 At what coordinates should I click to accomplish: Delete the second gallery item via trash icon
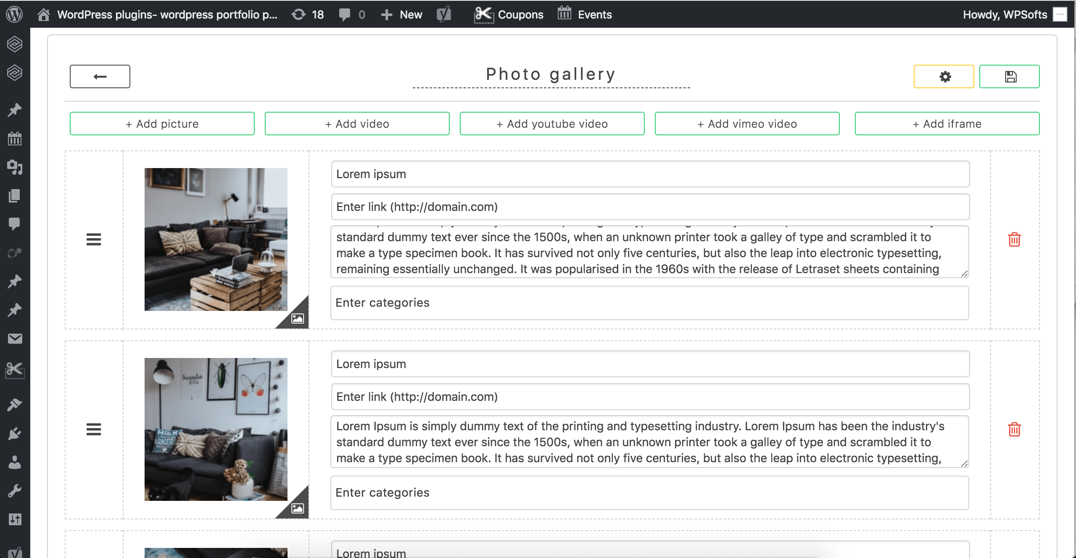1014,429
